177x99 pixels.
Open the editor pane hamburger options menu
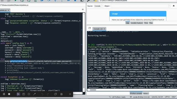pyautogui.click(x=83, y=9)
